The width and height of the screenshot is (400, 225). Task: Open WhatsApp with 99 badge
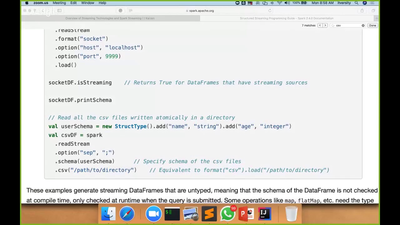click(x=228, y=214)
